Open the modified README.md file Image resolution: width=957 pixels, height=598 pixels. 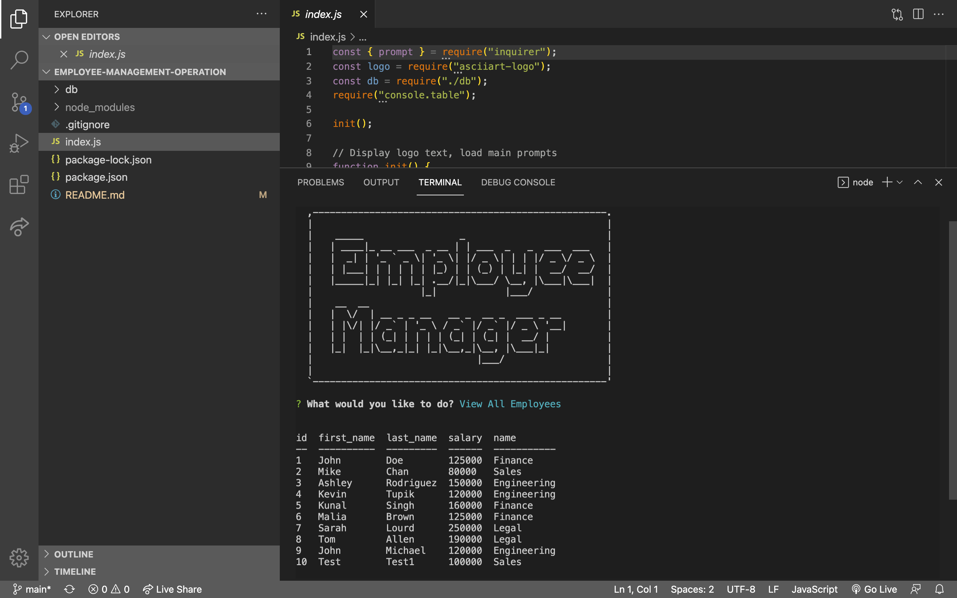pos(159,195)
